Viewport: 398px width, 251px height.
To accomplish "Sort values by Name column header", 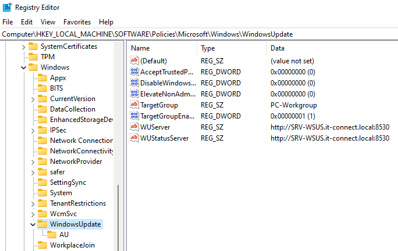I will point(141,48).
